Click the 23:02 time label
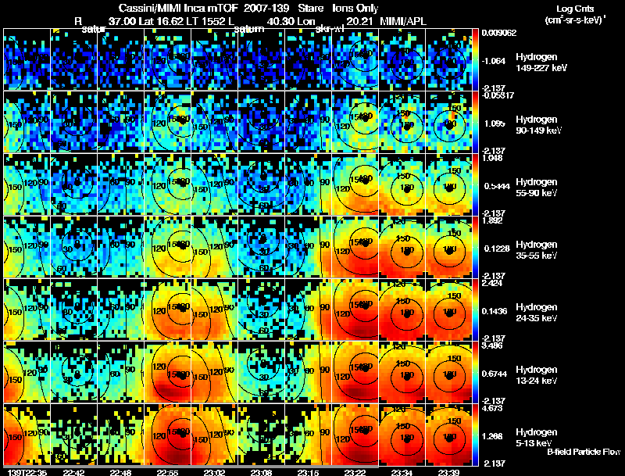Image resolution: width=625 pixels, height=476 pixels. click(214, 472)
